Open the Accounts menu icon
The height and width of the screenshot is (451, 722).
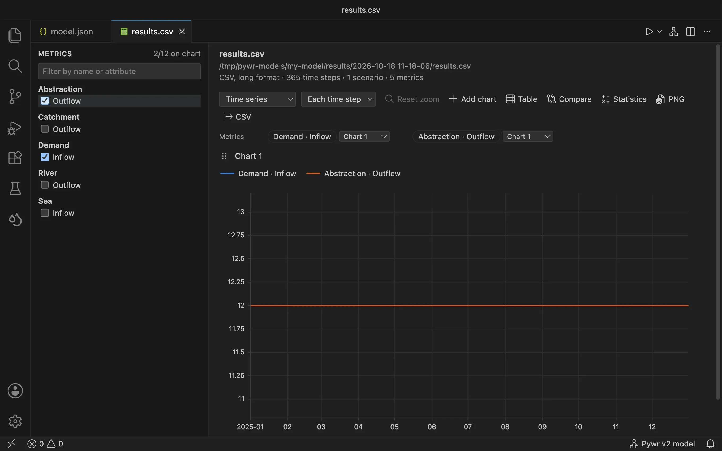[15, 391]
